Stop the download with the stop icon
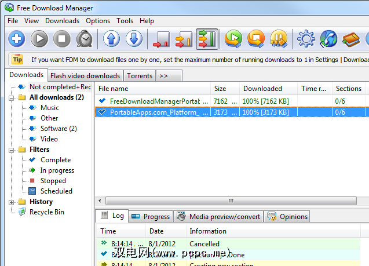Viewport: 369px width, 266px height. [61, 39]
